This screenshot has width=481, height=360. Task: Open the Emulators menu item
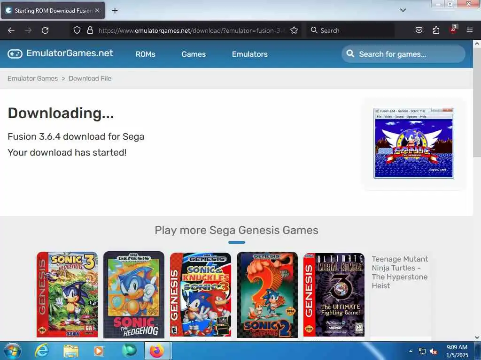[250, 54]
